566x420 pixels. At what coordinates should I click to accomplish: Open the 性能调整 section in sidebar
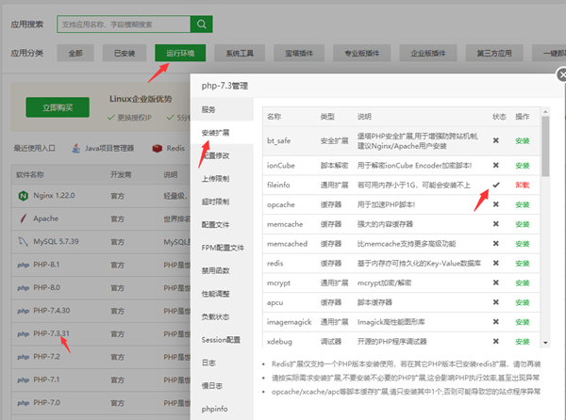click(x=222, y=294)
